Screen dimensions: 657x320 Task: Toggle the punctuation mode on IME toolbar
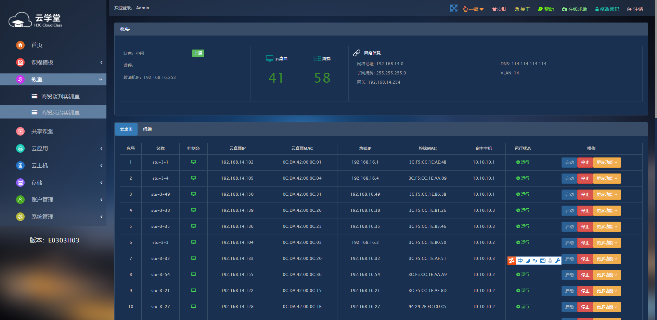pos(535,261)
